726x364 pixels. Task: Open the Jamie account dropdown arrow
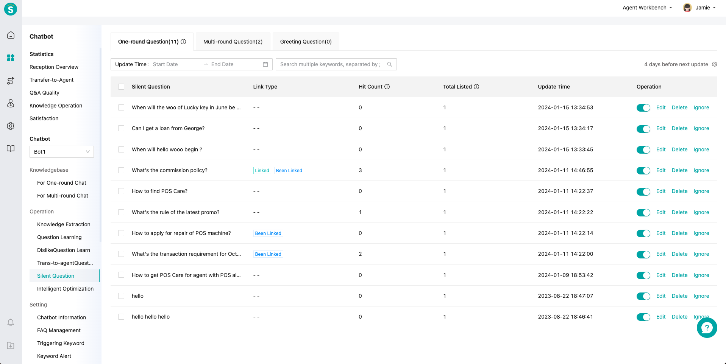pyautogui.click(x=714, y=8)
